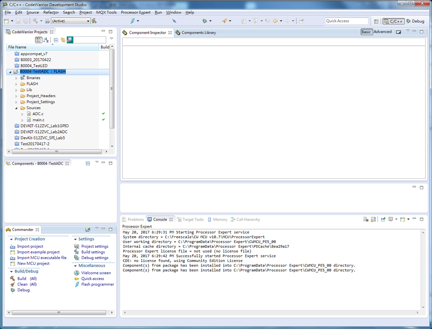Open the Target Tasks tab
432x329 pixels.
(x=190, y=219)
